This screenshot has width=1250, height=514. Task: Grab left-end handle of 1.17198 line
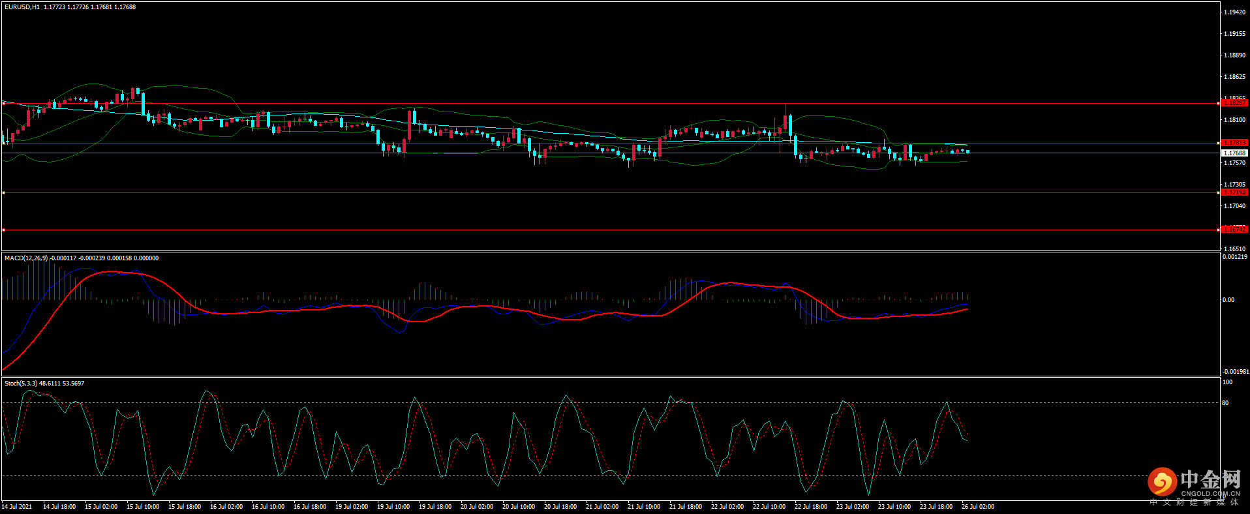(x=3, y=192)
